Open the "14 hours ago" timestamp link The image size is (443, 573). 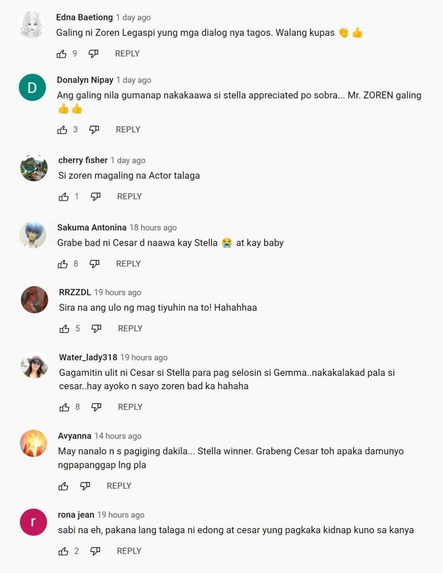point(118,436)
